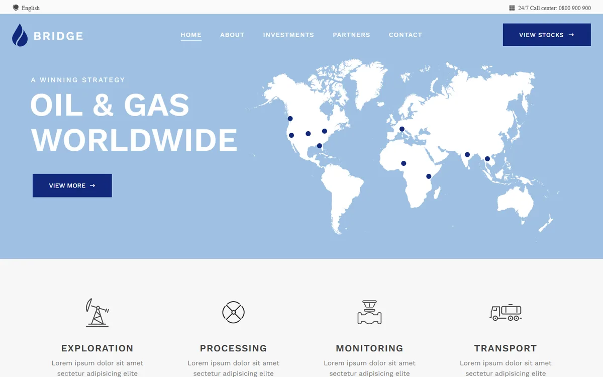Open the ABOUT page
This screenshot has height=377, width=603.
[x=232, y=35]
